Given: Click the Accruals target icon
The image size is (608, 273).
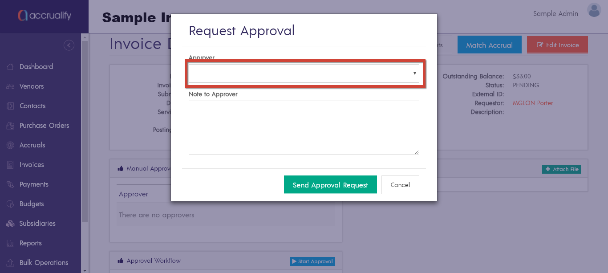Looking at the screenshot, I should click(11, 145).
